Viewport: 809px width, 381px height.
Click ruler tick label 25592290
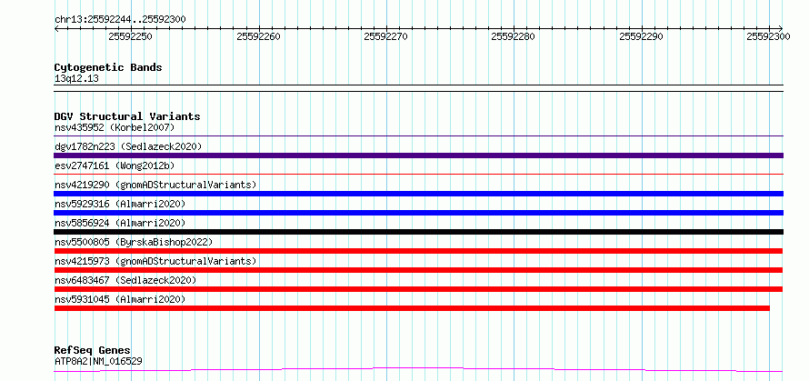point(642,36)
